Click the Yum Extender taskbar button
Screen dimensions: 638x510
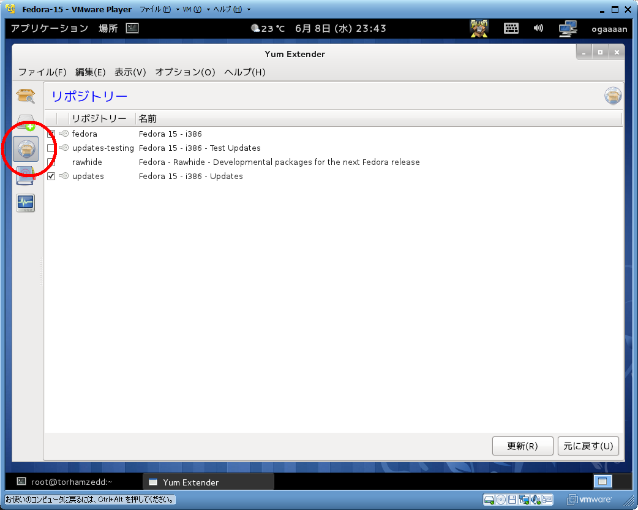coord(208,482)
